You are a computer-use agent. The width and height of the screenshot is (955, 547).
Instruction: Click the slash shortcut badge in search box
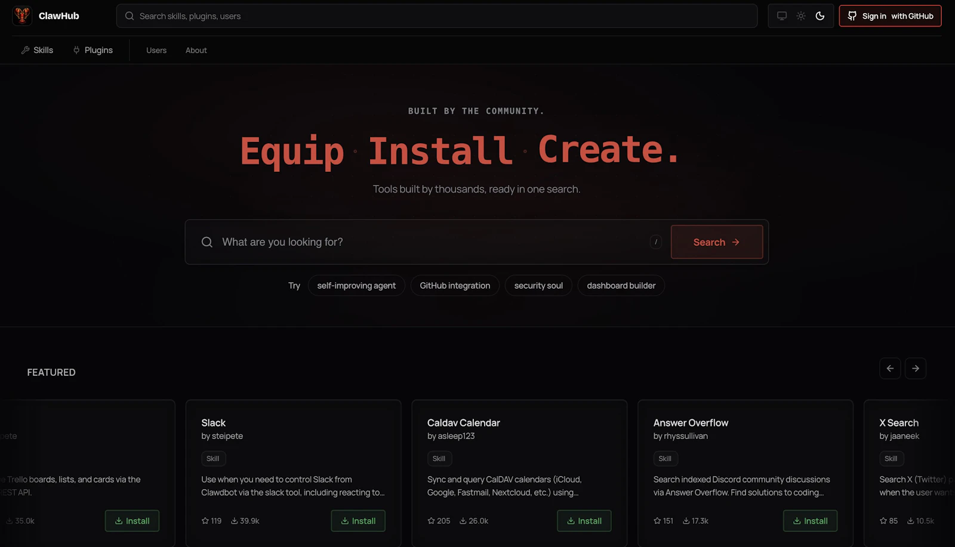[656, 242]
